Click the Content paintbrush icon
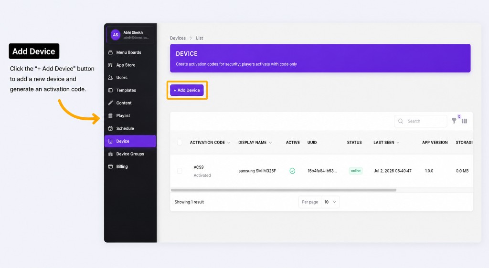The image size is (489, 268). (110, 103)
